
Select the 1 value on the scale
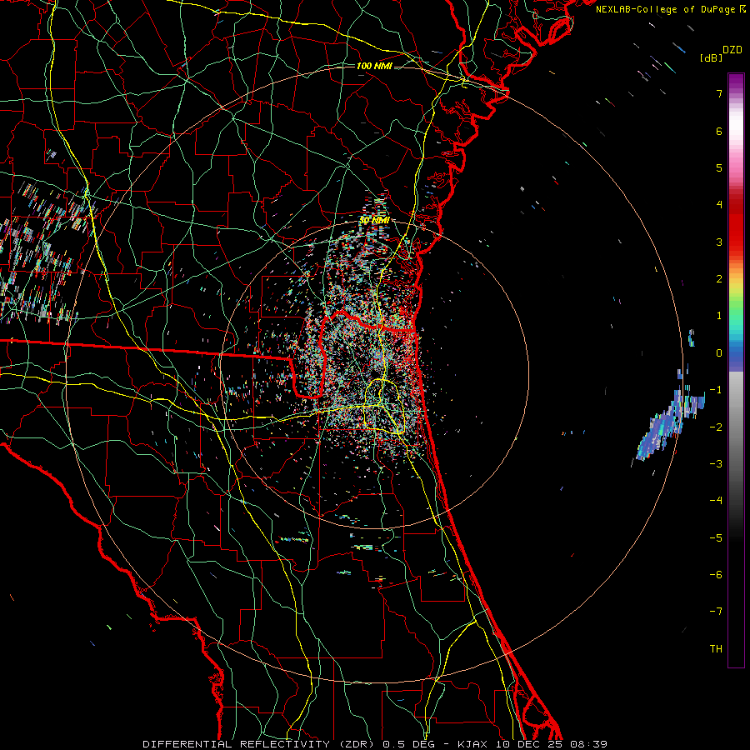pos(719,316)
